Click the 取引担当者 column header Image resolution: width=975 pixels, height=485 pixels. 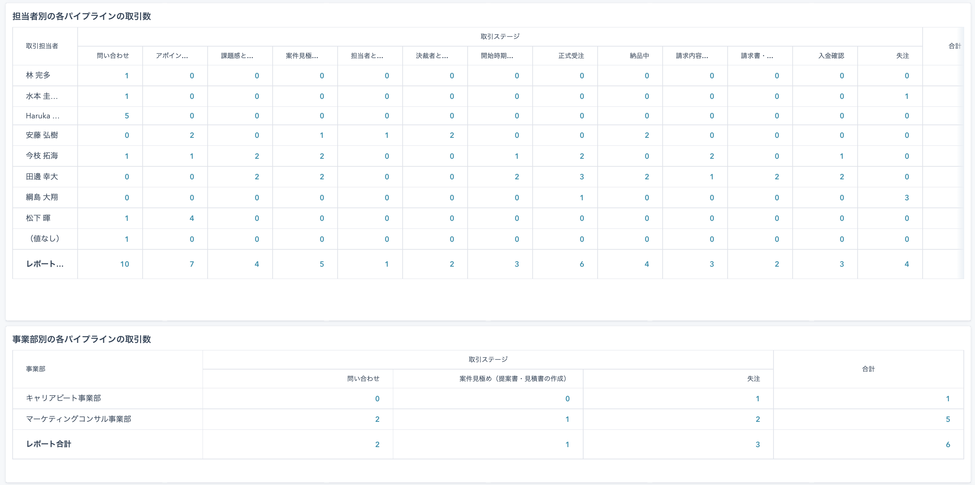[42, 46]
